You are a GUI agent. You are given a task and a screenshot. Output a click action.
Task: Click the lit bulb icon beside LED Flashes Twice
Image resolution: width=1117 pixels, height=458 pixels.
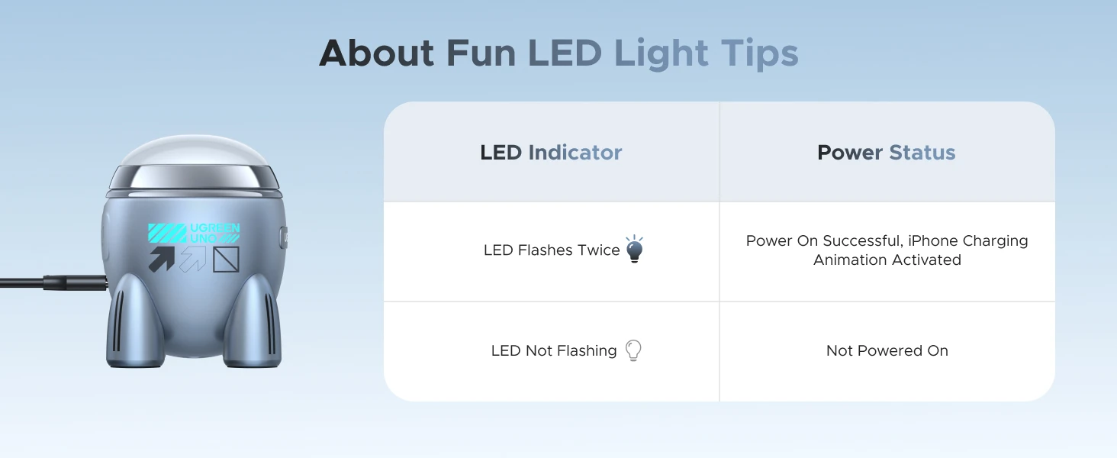tap(634, 250)
